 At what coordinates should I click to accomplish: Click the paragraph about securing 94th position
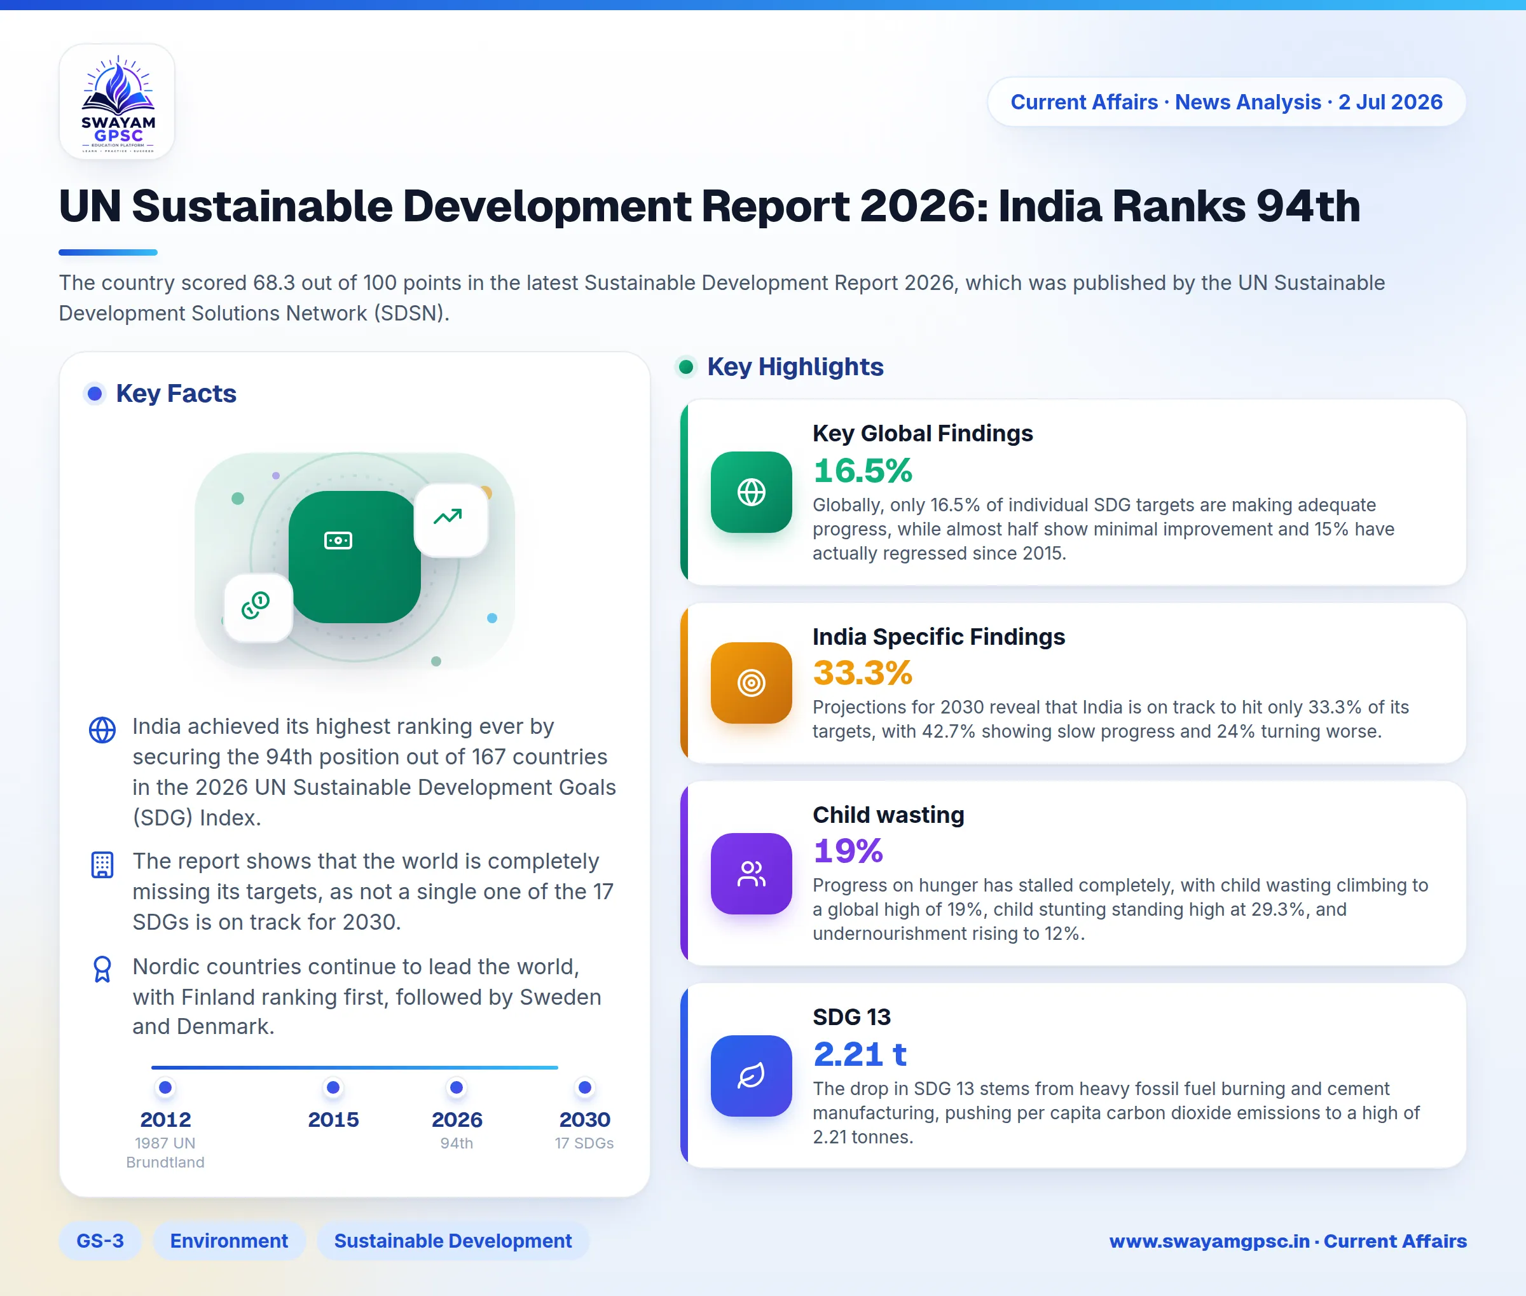point(374,771)
